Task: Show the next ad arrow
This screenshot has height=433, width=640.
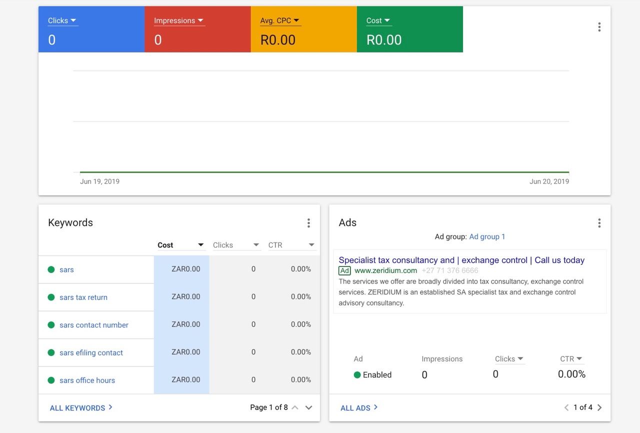Action: tap(599, 407)
